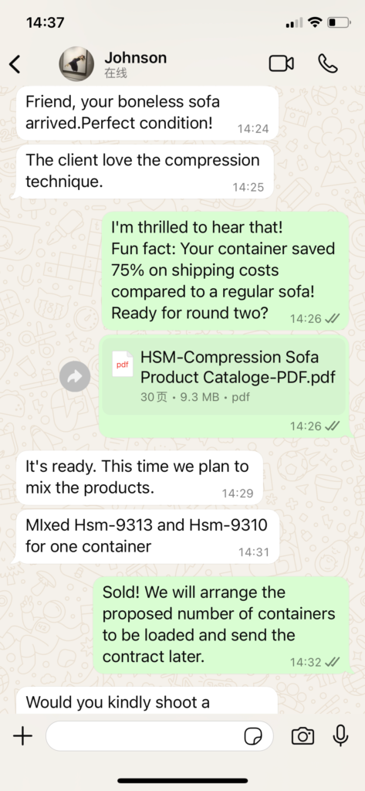The width and height of the screenshot is (365, 791).
Task: Tap the 'Mixed Hsm-9313 and Hsm-9310' message
Action: tap(147, 536)
